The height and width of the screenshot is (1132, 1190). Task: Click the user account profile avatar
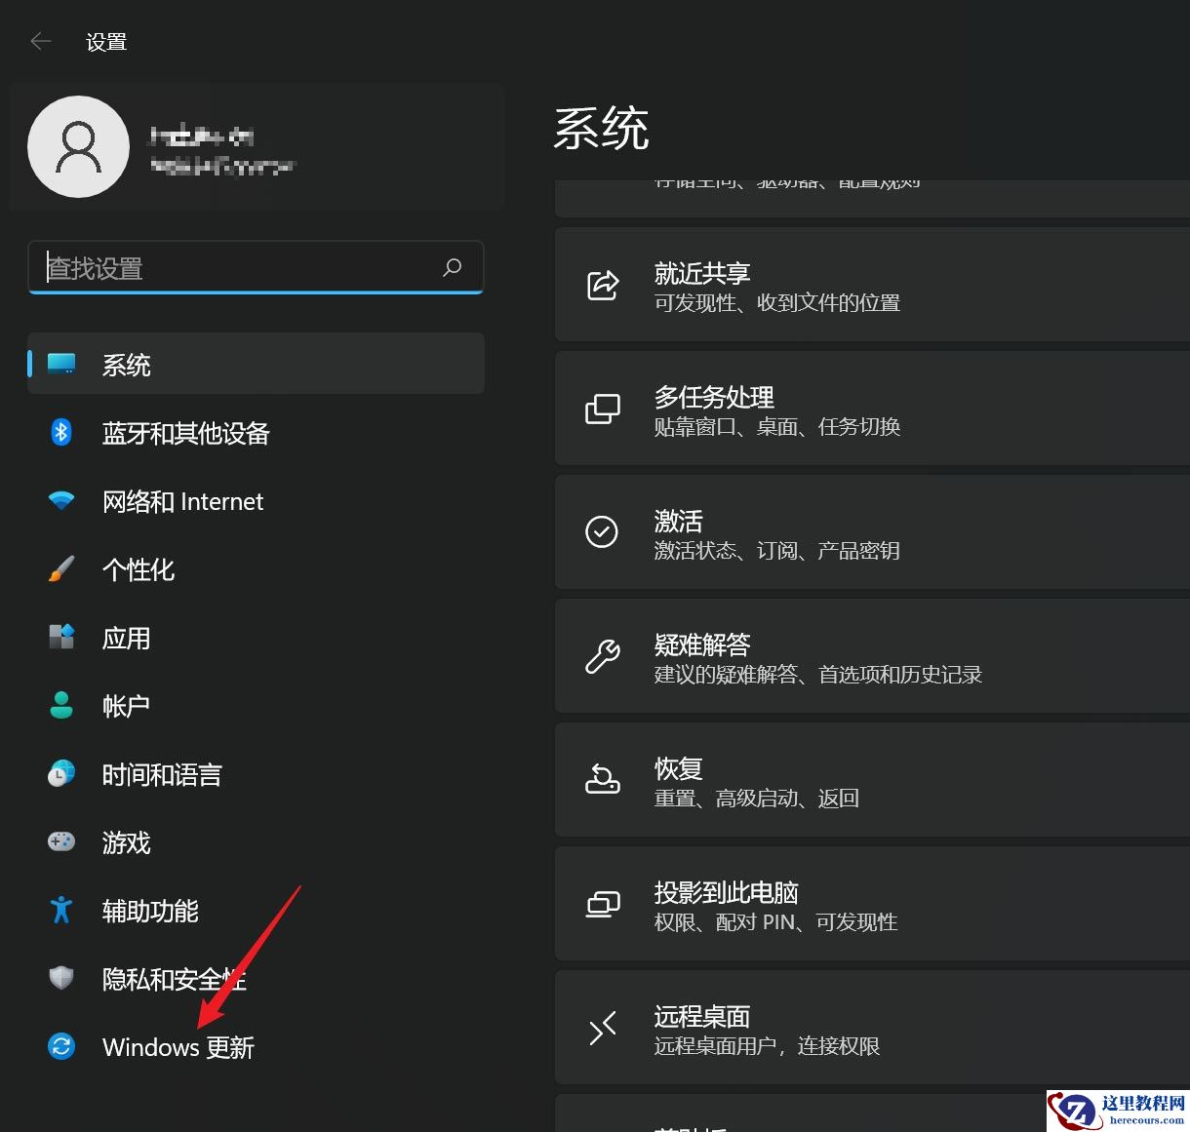[x=79, y=146]
